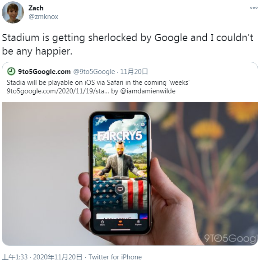Click the main tweet text about Stadium
Image resolution: width=260 pixels, height=263 pixels.
point(128,44)
